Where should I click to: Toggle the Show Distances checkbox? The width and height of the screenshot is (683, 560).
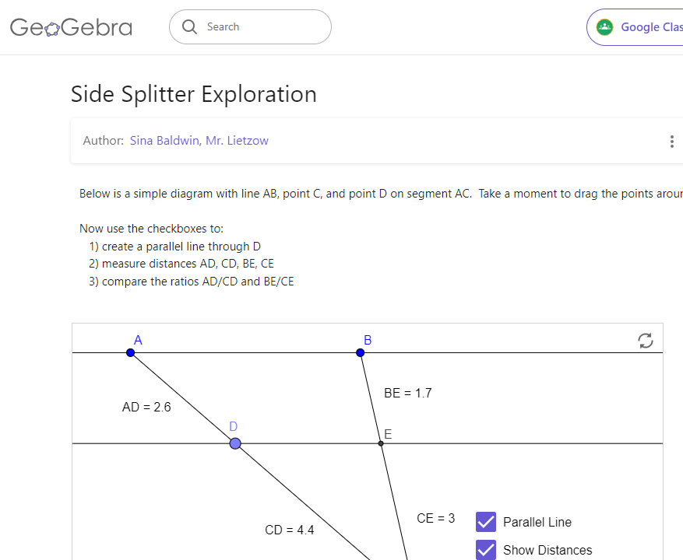tap(486, 550)
